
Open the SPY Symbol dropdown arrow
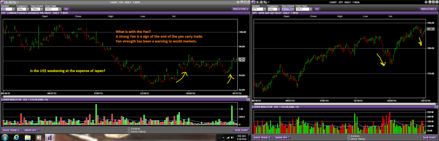tap(264, 9)
